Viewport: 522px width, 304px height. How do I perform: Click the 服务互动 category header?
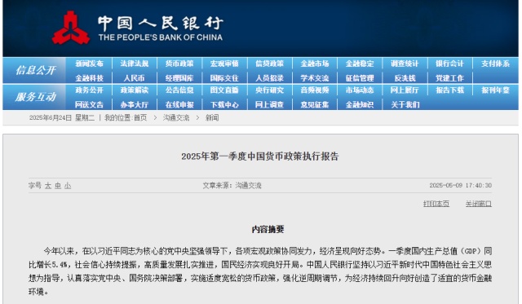[36, 97]
